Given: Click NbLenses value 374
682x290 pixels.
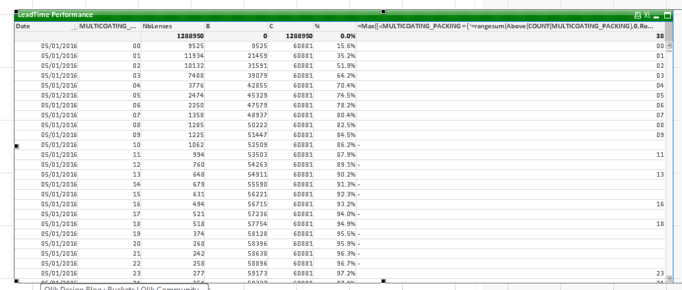Looking at the screenshot, I should point(198,234).
